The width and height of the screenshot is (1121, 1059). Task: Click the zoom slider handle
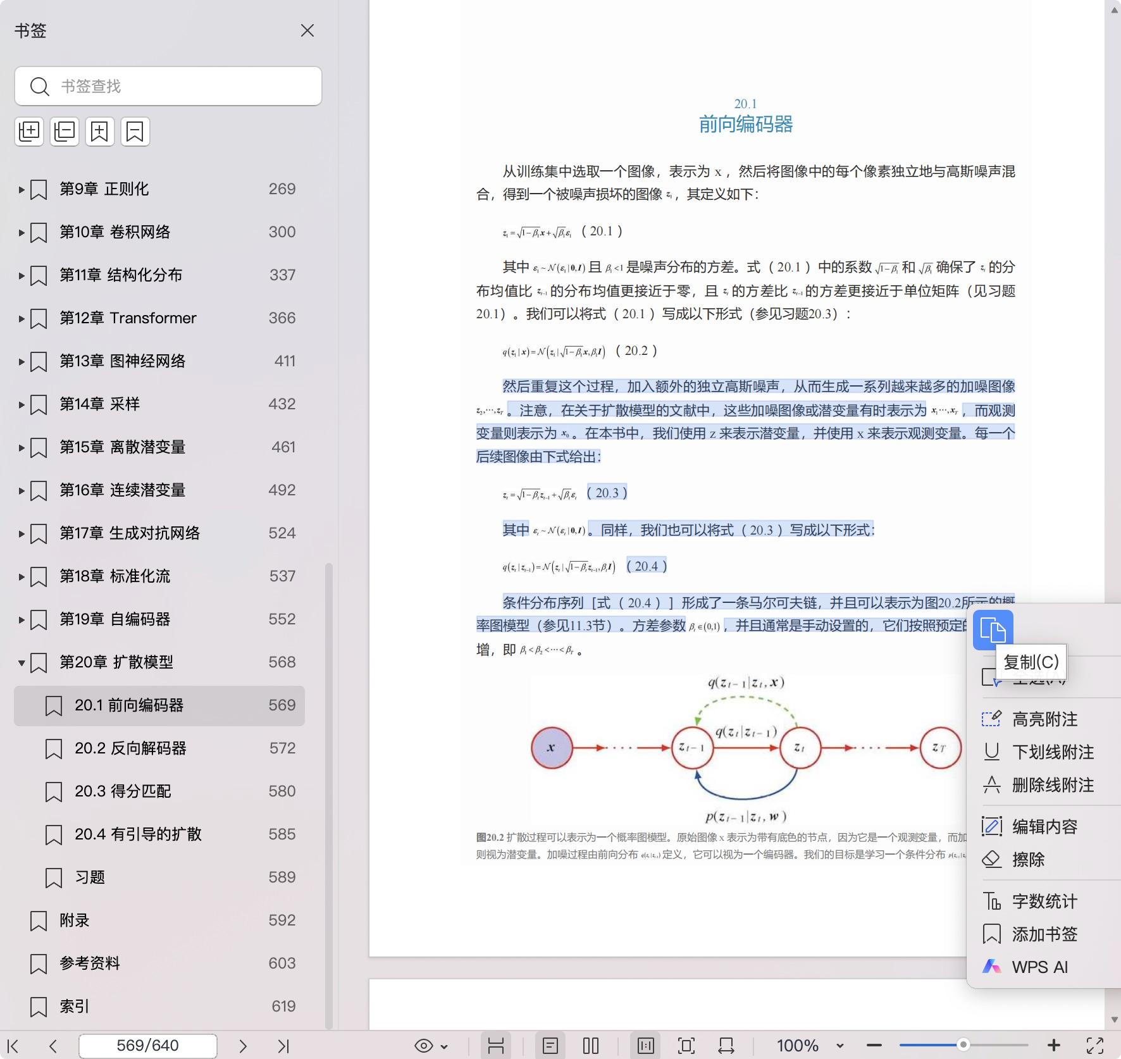pyautogui.click(x=963, y=1045)
